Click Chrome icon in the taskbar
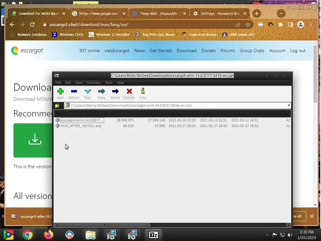The image size is (321, 241). 28,235
